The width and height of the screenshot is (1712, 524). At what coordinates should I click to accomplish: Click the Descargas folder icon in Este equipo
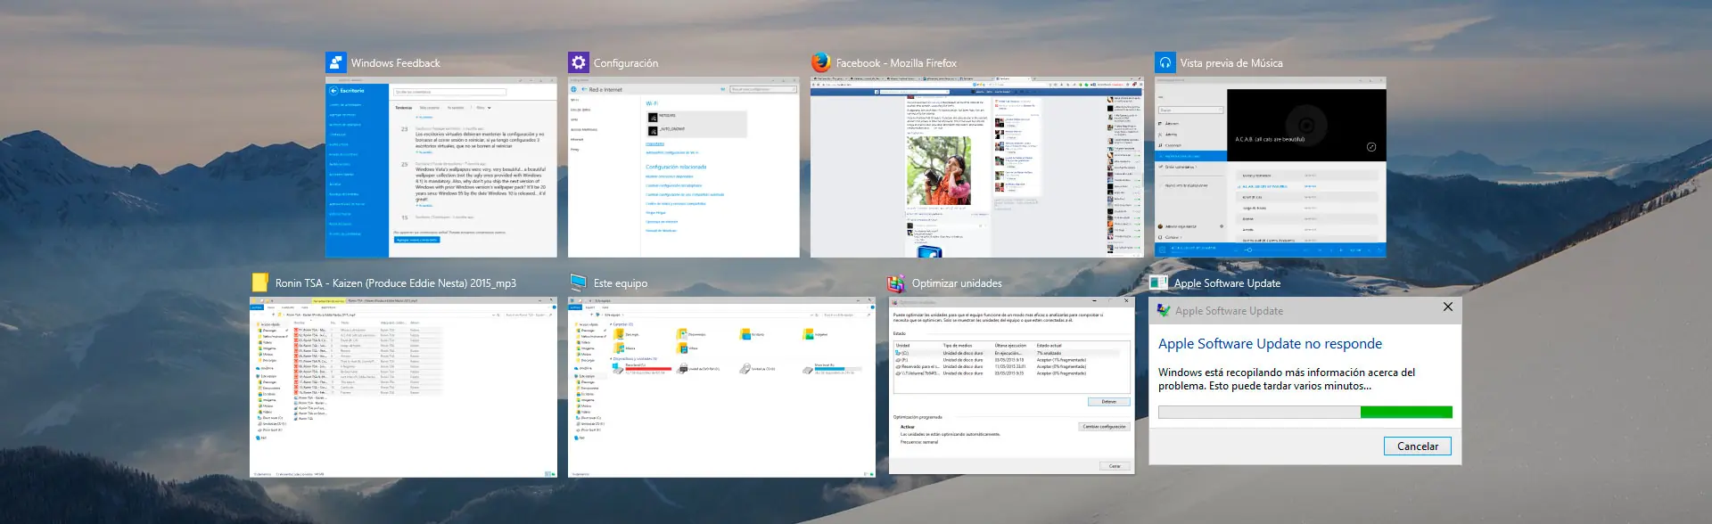(x=619, y=334)
